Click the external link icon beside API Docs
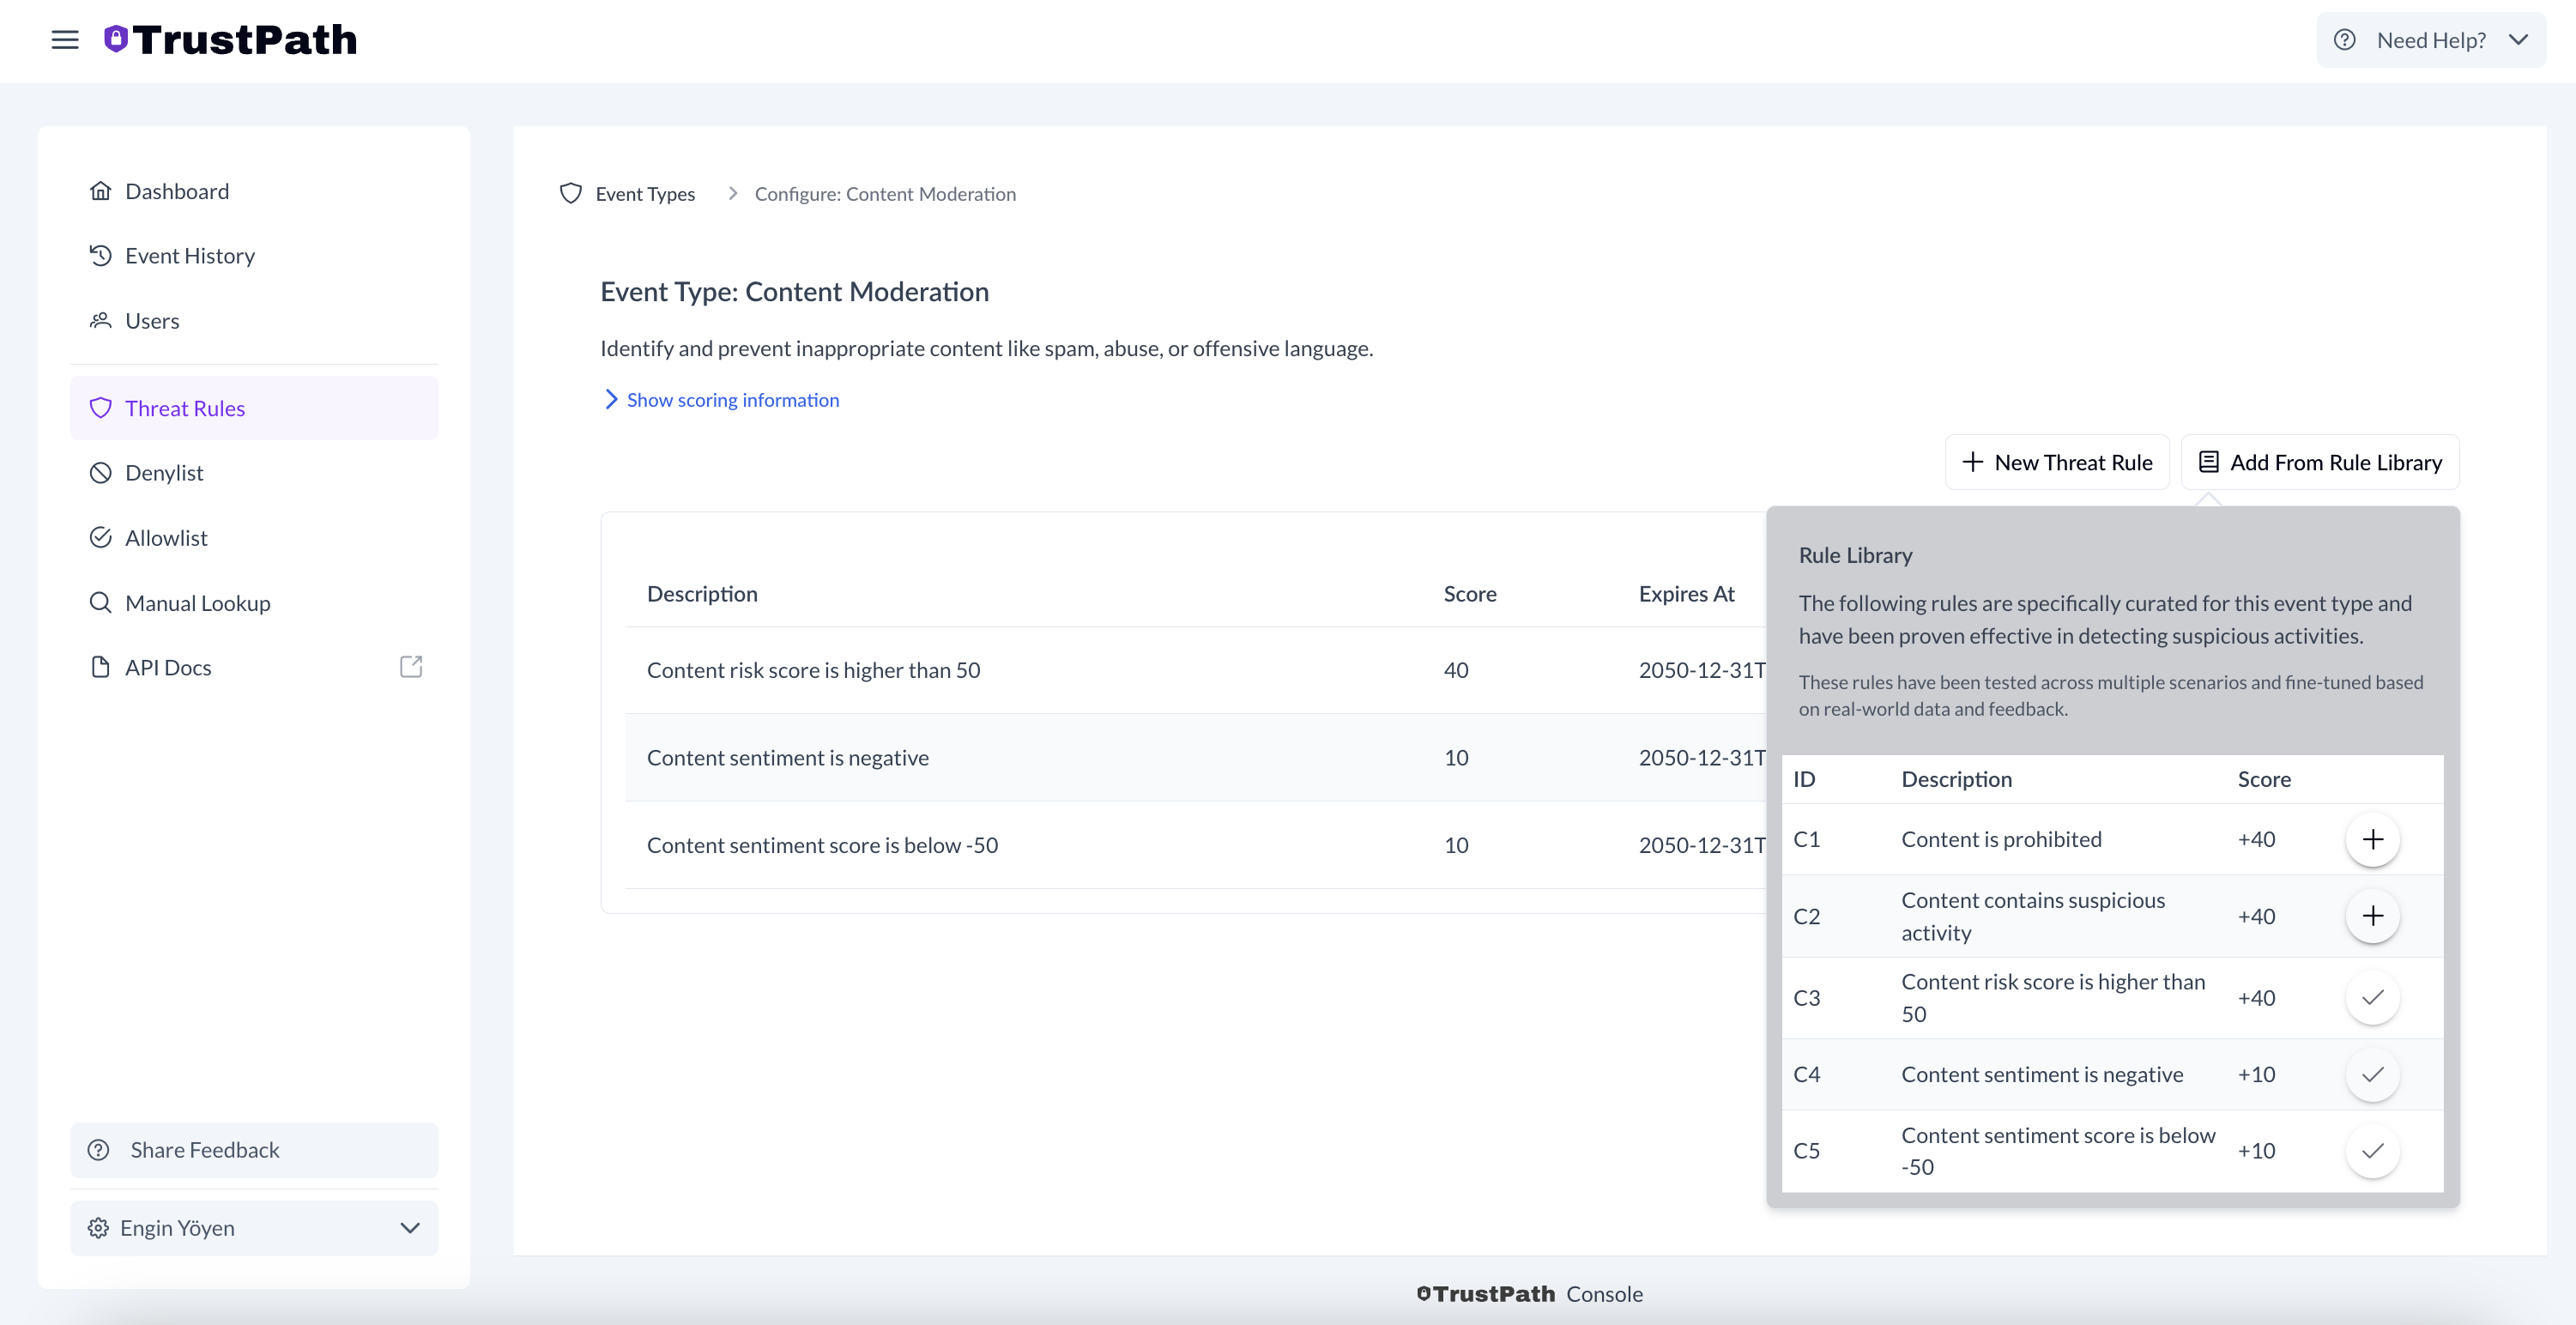The image size is (2576, 1325). click(411, 667)
